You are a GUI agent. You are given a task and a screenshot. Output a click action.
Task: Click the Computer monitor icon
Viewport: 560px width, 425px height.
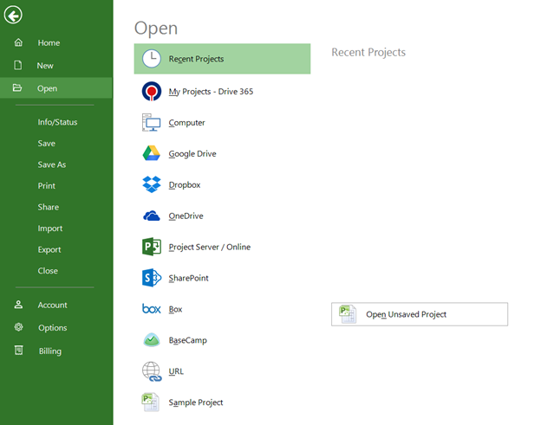pyautogui.click(x=152, y=122)
